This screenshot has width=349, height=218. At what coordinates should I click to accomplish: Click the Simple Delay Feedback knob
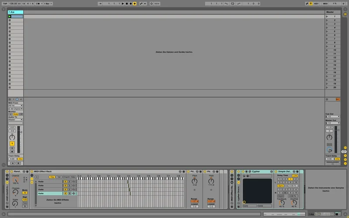(x=282, y=203)
